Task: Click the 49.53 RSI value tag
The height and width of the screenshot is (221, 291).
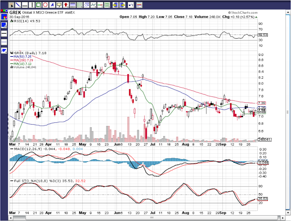Action: pyautogui.click(x=262, y=35)
